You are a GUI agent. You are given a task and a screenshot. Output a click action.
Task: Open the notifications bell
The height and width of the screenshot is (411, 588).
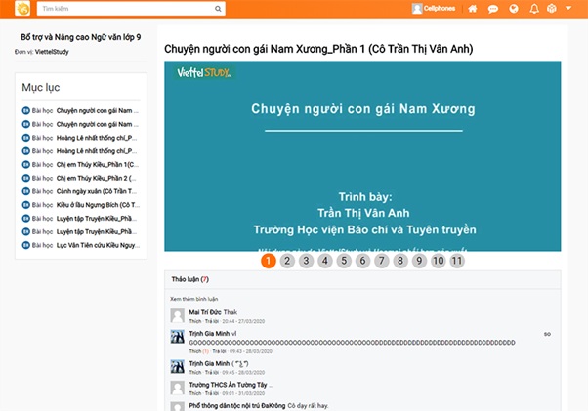534,9
